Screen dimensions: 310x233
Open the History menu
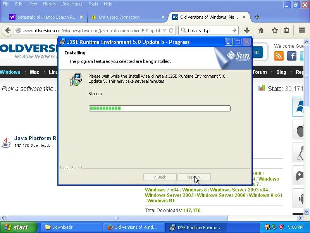50,4
